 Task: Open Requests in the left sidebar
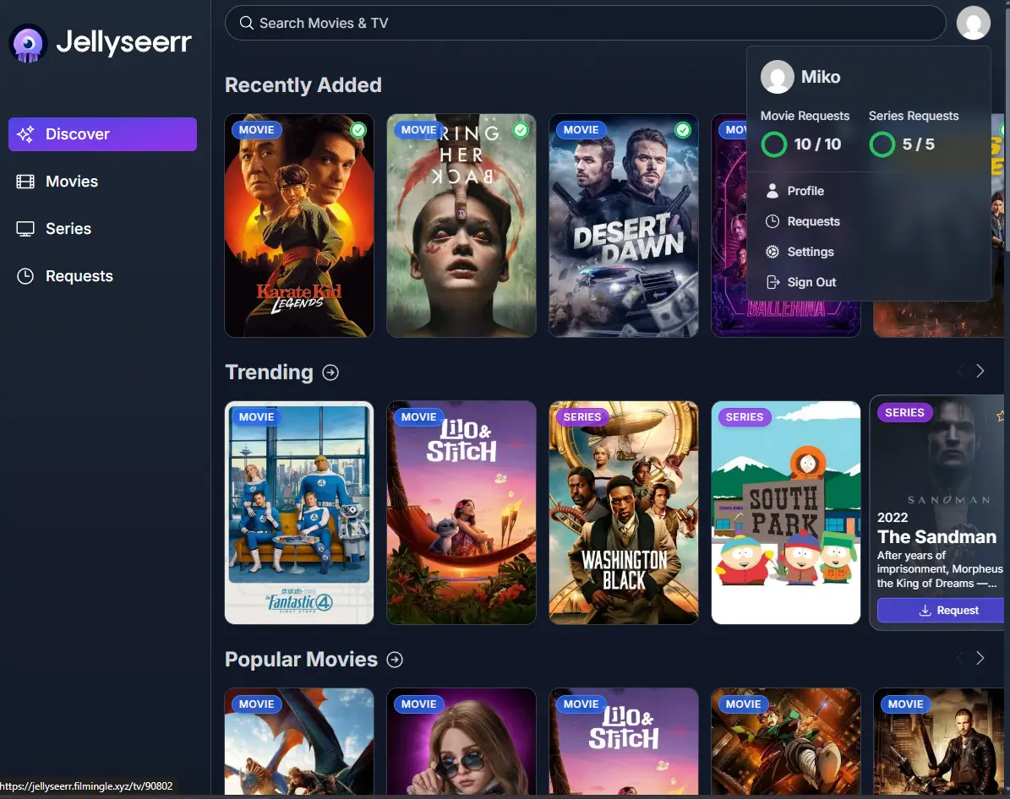click(102, 276)
